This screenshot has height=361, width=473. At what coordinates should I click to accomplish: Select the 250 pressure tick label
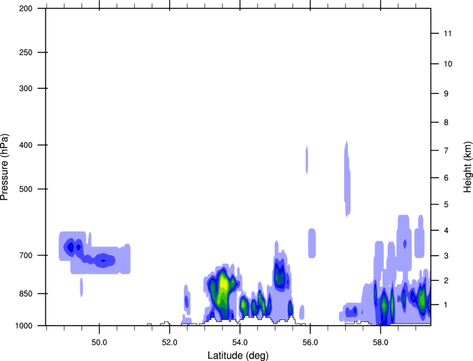point(26,52)
